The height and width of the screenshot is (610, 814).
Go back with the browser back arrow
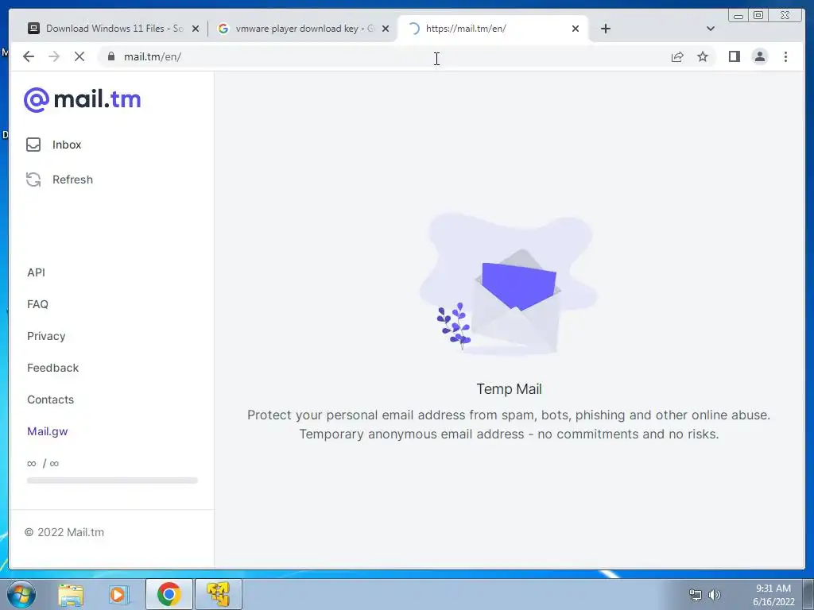point(29,56)
